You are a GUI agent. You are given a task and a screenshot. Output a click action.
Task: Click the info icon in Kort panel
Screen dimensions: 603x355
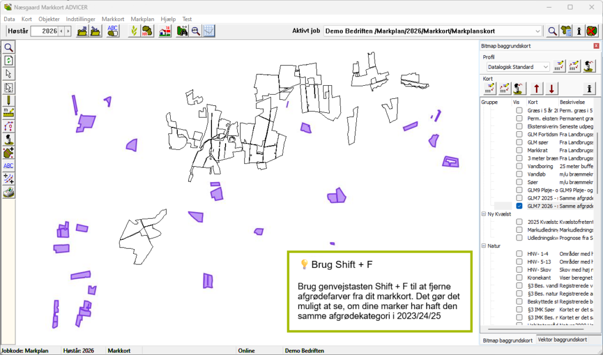click(x=589, y=89)
